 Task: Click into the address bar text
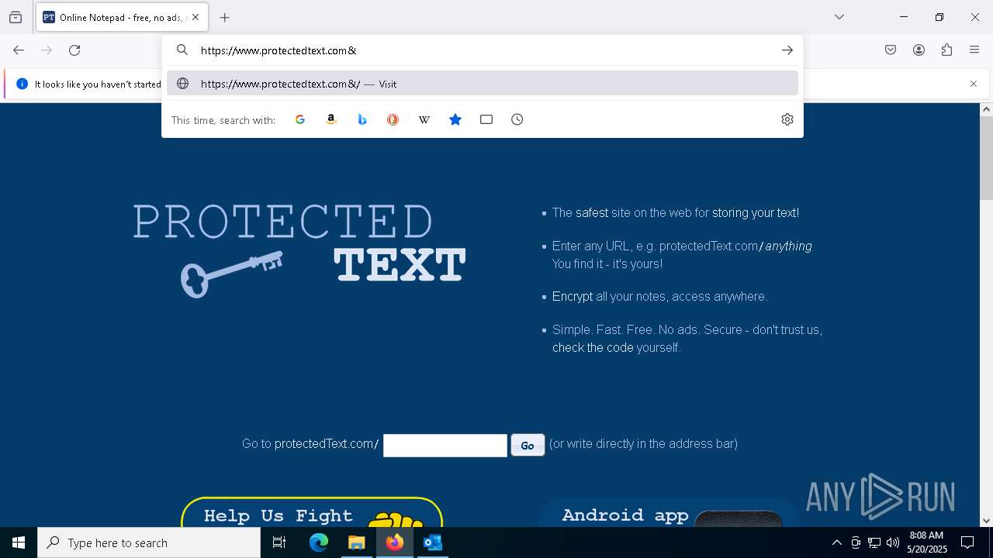[279, 50]
